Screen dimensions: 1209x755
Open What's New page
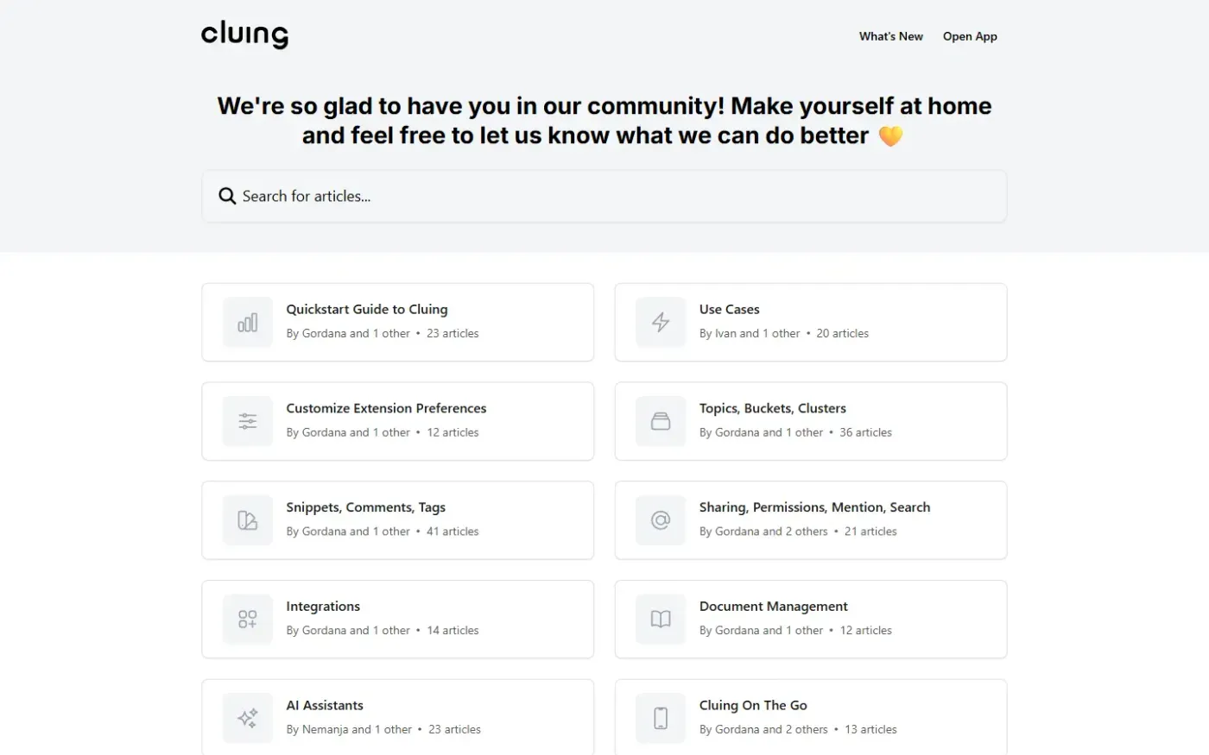point(891,36)
